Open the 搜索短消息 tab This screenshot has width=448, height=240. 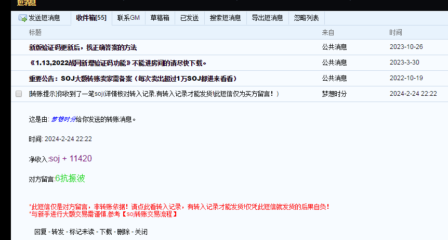click(x=225, y=18)
